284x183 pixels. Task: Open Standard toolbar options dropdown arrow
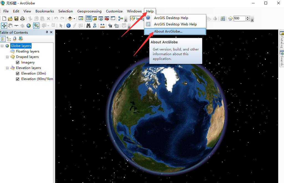click(126, 20)
